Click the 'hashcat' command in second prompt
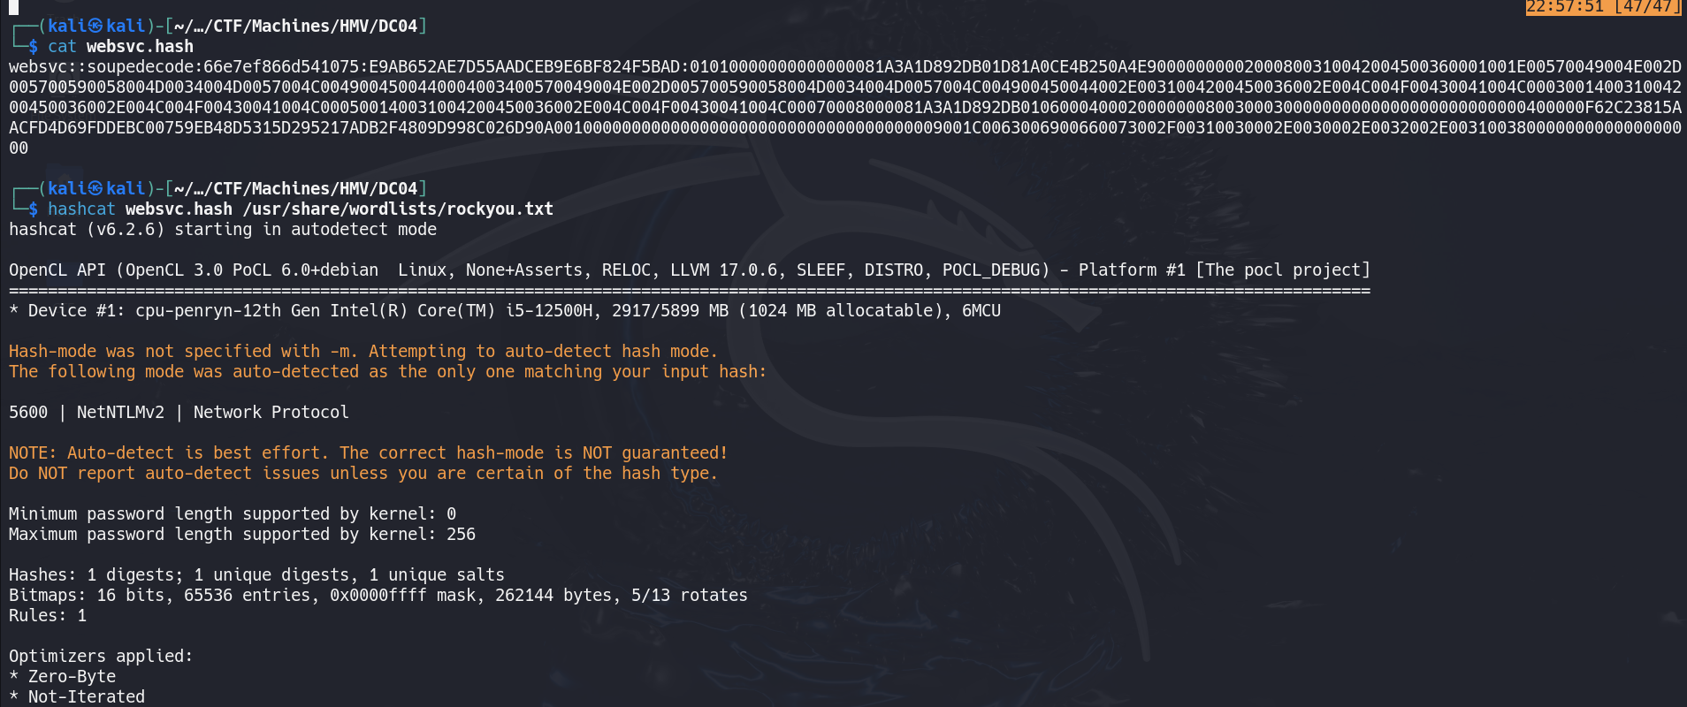 pos(81,209)
